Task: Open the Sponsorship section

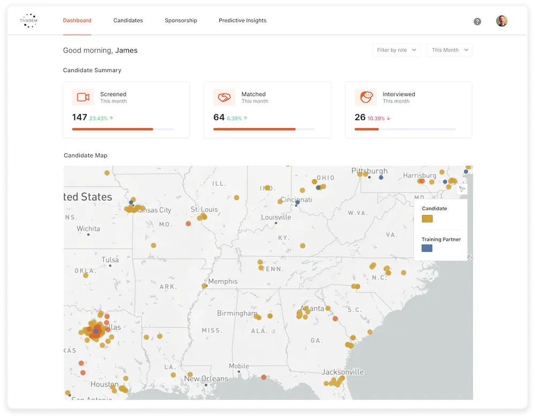Action: pyautogui.click(x=180, y=20)
